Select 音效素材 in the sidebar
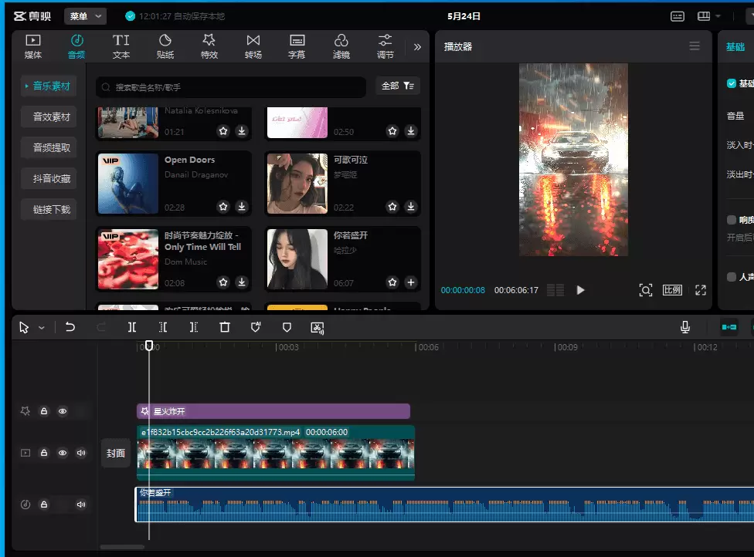This screenshot has height=557, width=754. pos(51,117)
